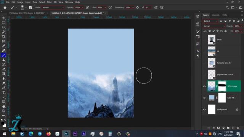Select the 1874...huge layer mask thumbnail
The width and height of the screenshot is (244, 137).
pyautogui.click(x=222, y=86)
